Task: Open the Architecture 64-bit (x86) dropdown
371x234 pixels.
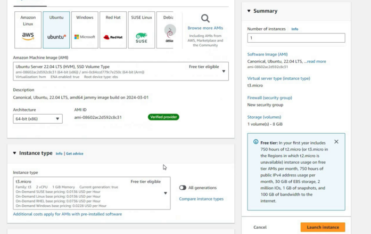Action: pos(38,119)
